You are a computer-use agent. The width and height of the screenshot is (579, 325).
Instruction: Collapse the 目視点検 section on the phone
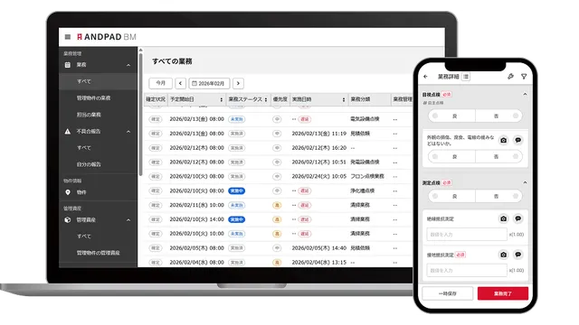coord(525,94)
